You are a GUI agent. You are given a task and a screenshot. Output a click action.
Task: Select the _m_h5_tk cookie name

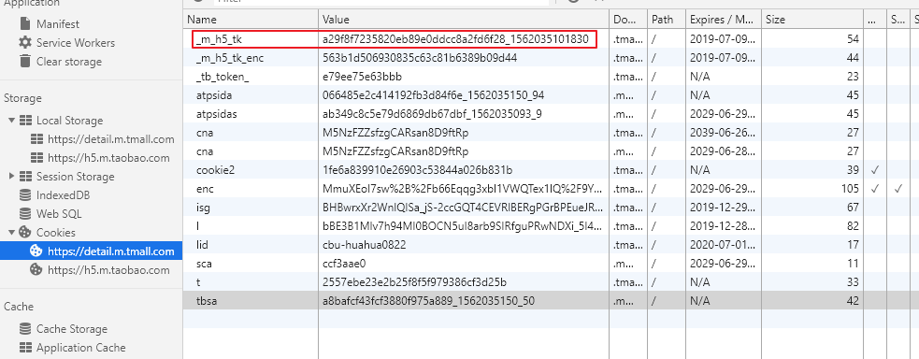pos(218,39)
